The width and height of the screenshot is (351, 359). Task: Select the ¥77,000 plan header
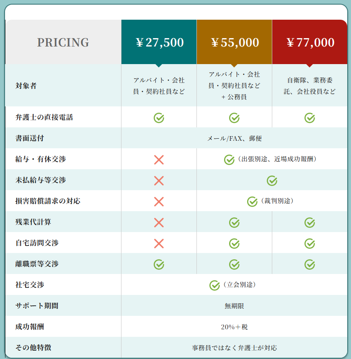[x=310, y=42]
